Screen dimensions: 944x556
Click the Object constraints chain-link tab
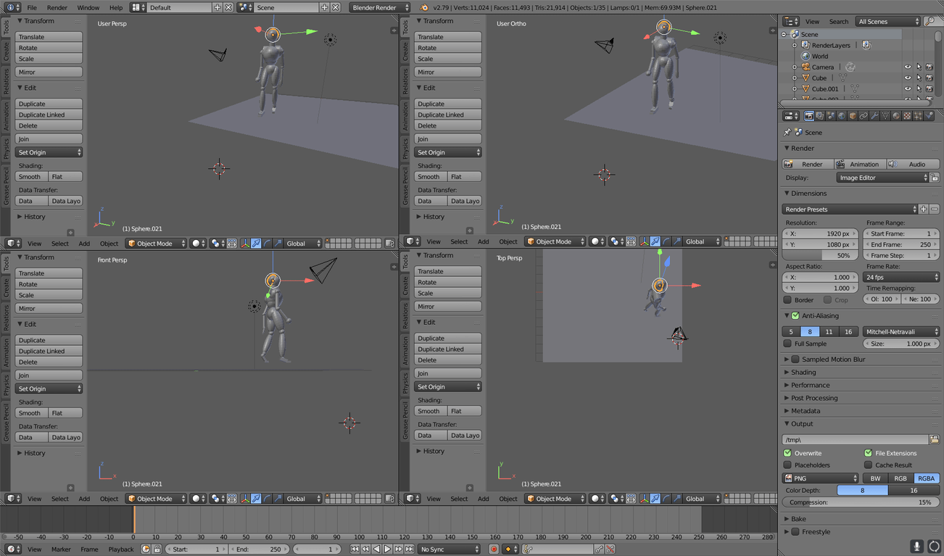tap(864, 116)
